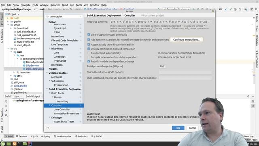Open the VCS menu
This screenshot has height=146, width=259.
(86, 5)
